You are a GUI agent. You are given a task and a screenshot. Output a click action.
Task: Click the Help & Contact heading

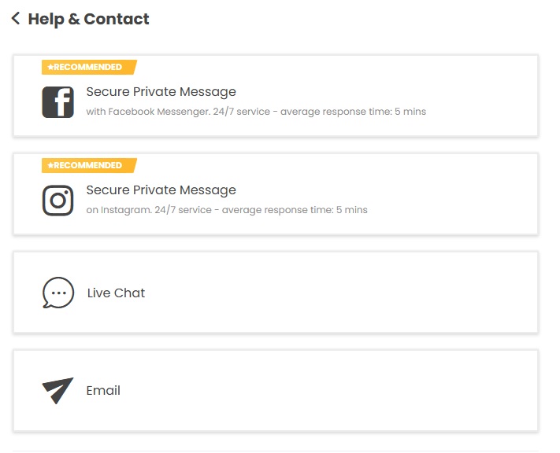click(x=88, y=19)
